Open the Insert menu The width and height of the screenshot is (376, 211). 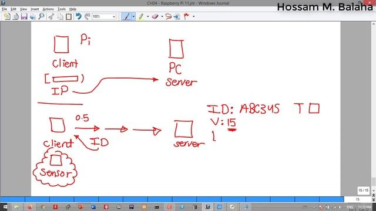click(35, 9)
